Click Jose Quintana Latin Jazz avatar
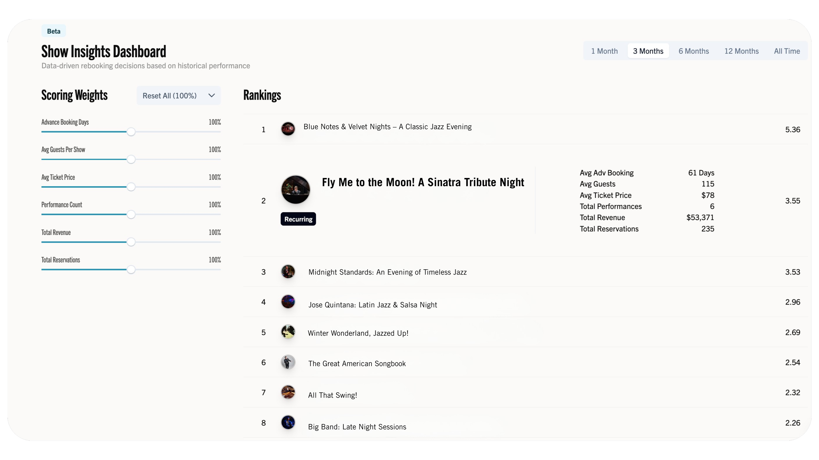Image resolution: width=819 pixels, height=460 pixels. [x=288, y=302]
